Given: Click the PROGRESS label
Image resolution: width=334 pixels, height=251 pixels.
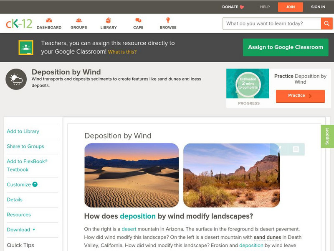Looking at the screenshot, I should coord(249,103).
